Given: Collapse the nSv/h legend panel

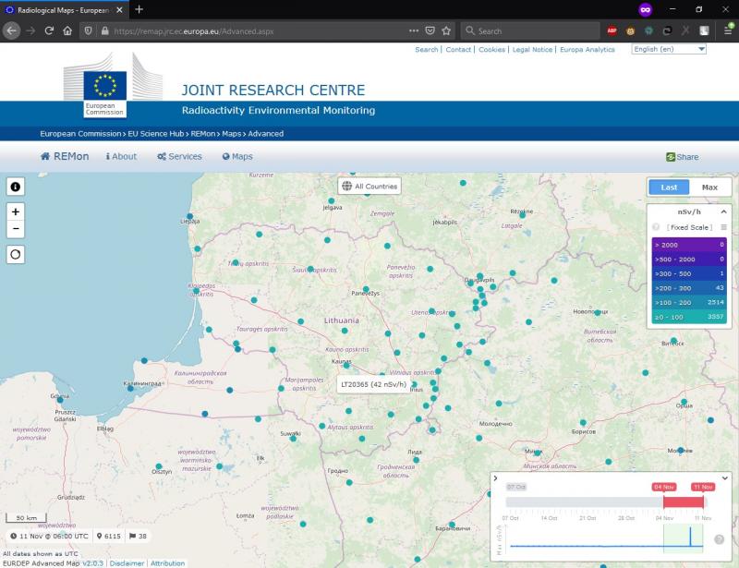Looking at the screenshot, I should (723, 212).
